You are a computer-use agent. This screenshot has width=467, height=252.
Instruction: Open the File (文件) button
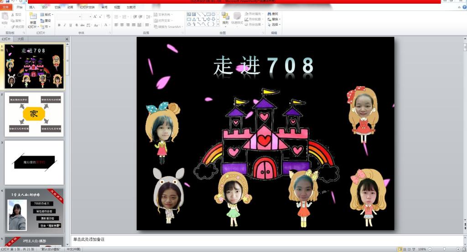(x=5, y=7)
